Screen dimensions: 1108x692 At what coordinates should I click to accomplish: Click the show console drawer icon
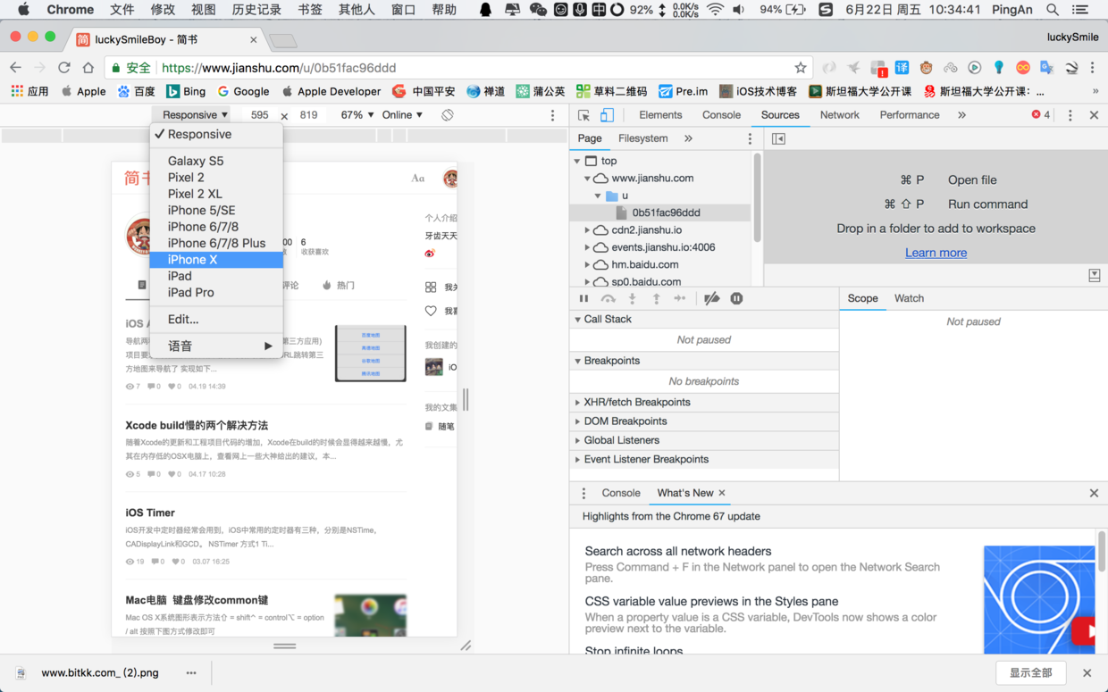click(x=1094, y=276)
